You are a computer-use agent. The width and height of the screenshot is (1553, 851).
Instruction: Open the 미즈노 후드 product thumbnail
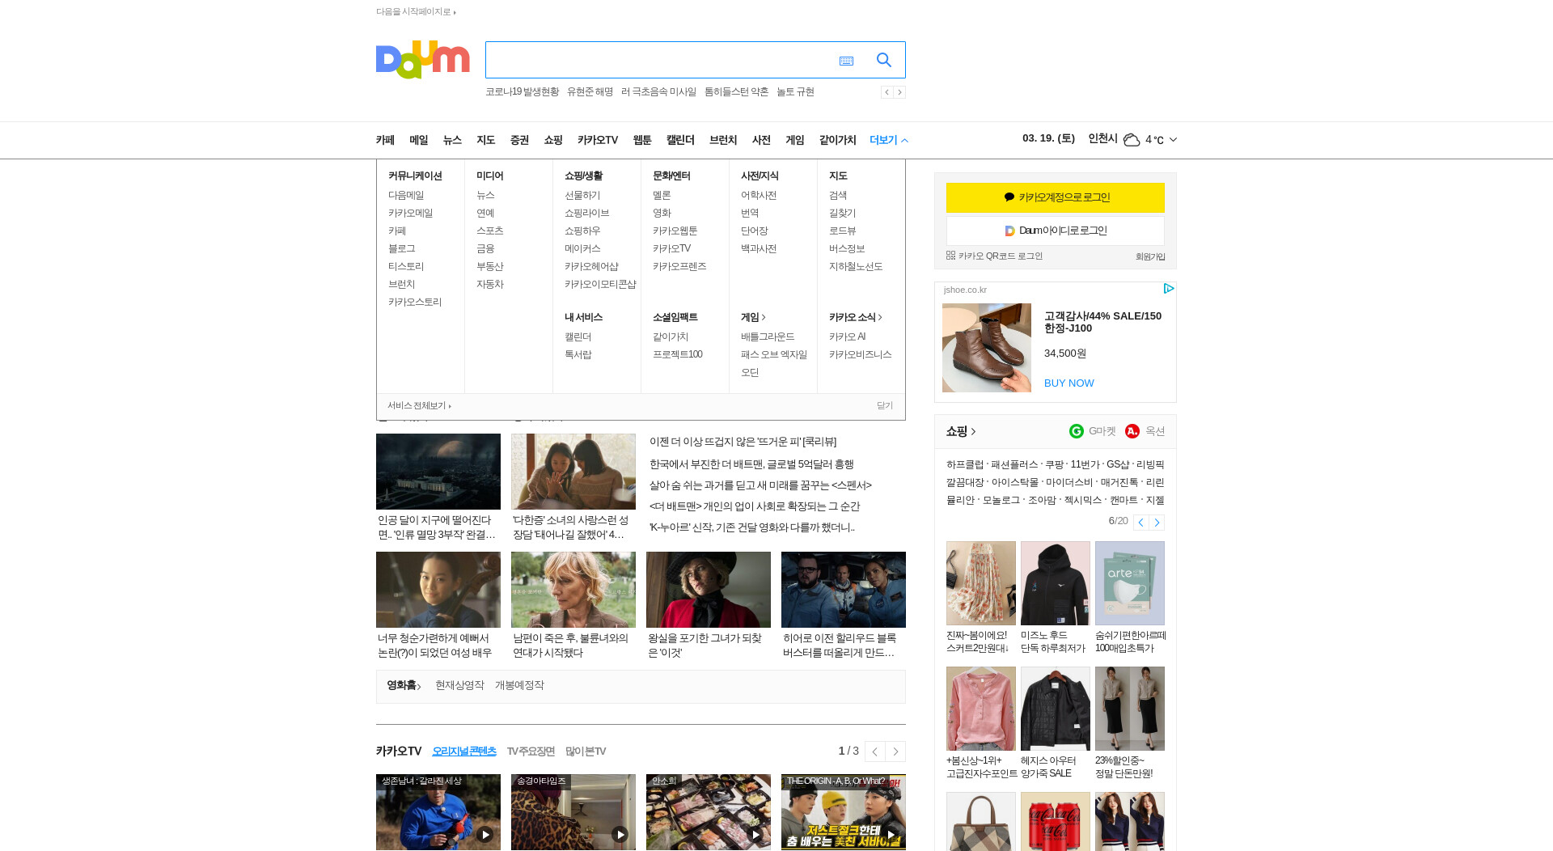pyautogui.click(x=1056, y=583)
